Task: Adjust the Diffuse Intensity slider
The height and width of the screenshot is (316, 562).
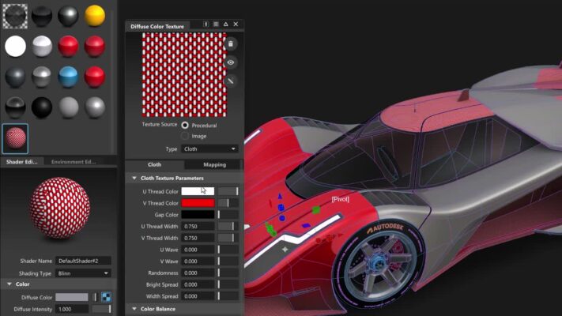Action: tap(101, 309)
